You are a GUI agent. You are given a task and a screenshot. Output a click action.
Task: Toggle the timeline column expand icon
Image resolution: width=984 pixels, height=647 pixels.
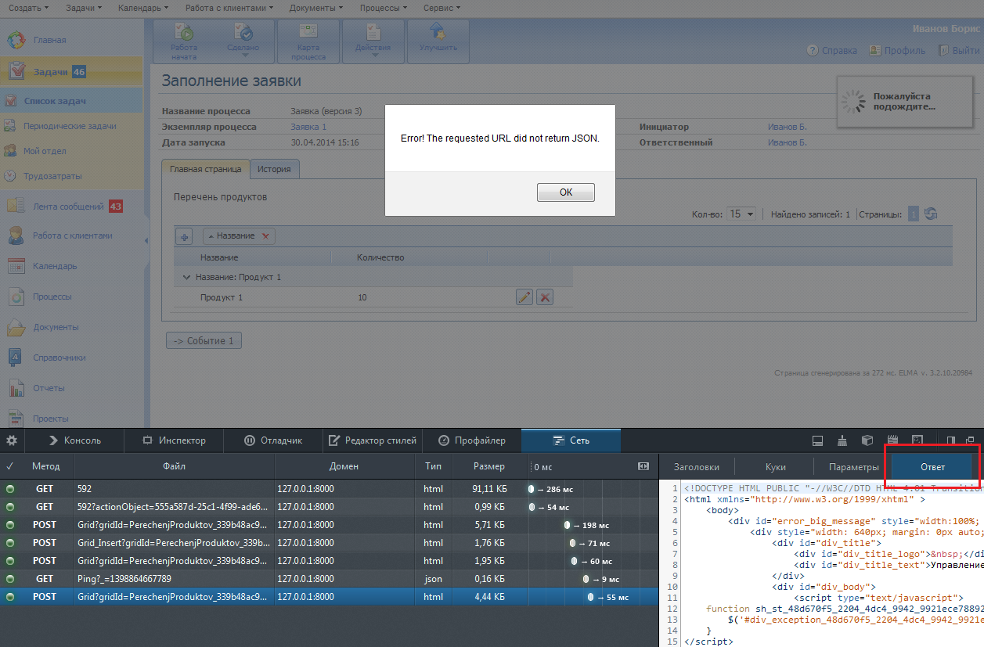[643, 466]
